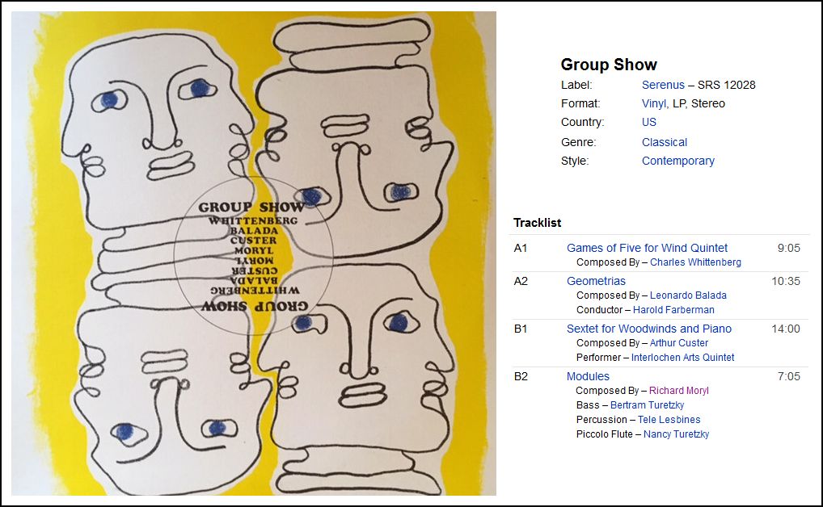Select the B1 track position
This screenshot has height=507, width=823.
[520, 329]
